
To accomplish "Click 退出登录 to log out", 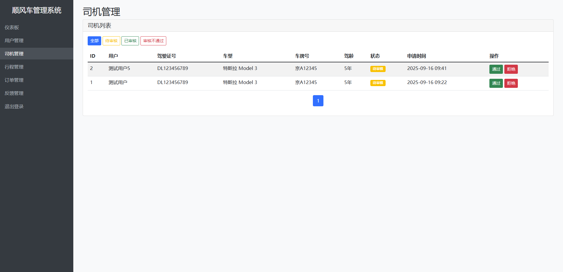I will pos(14,106).
